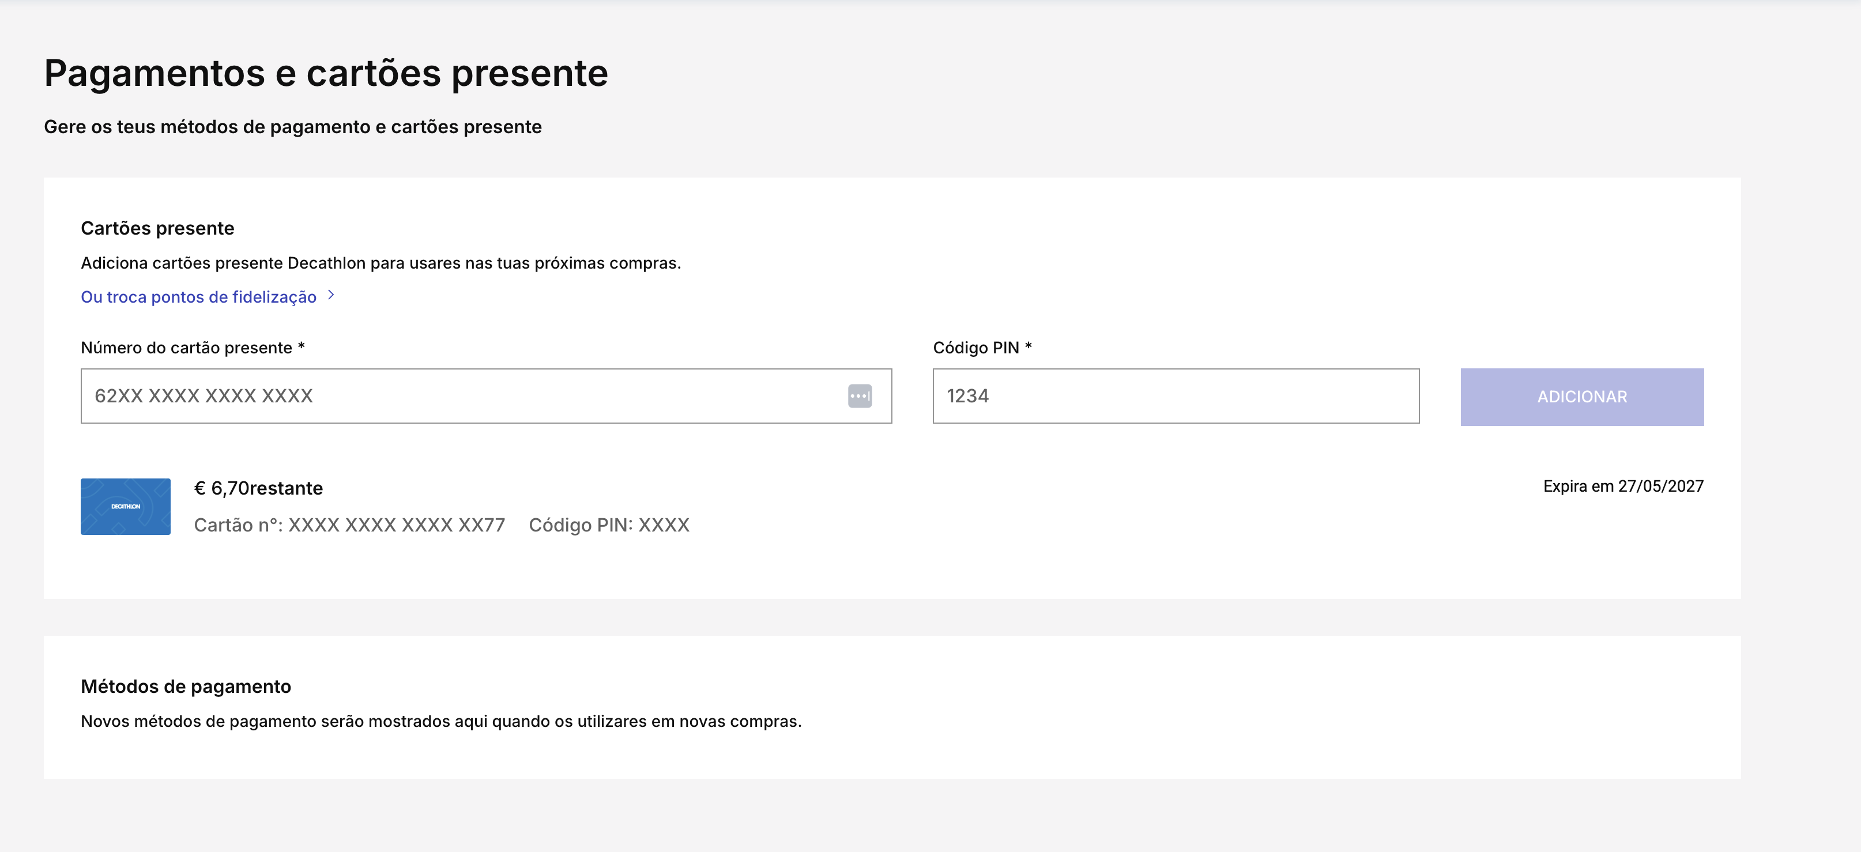Screen dimensions: 1861x852
Task: Click the 'Gere os teus métodos' subtitle
Action: 293,127
